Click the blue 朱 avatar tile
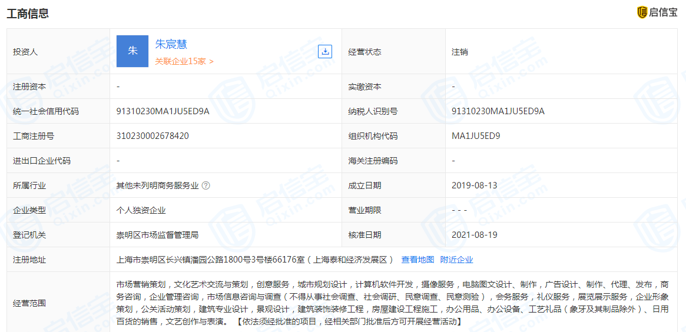 pyautogui.click(x=132, y=51)
